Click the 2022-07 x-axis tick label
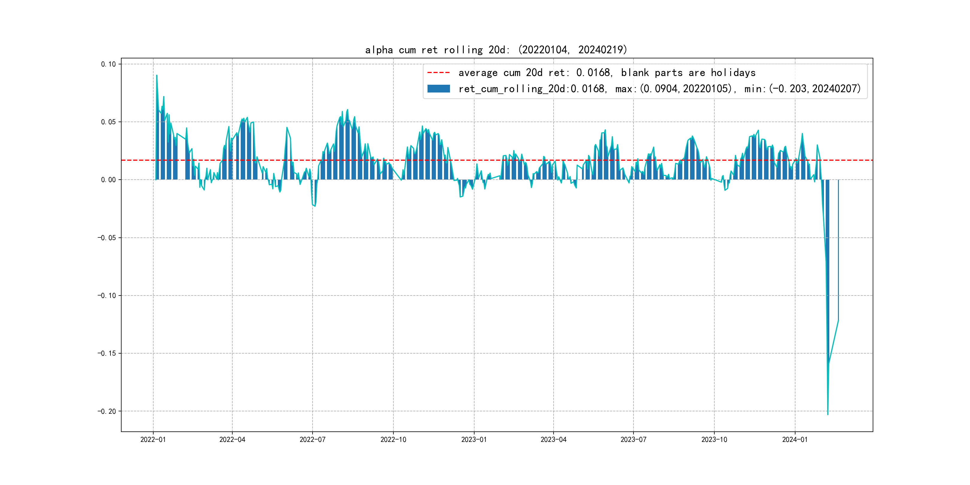Screen dimensions: 970x485 [x=312, y=439]
